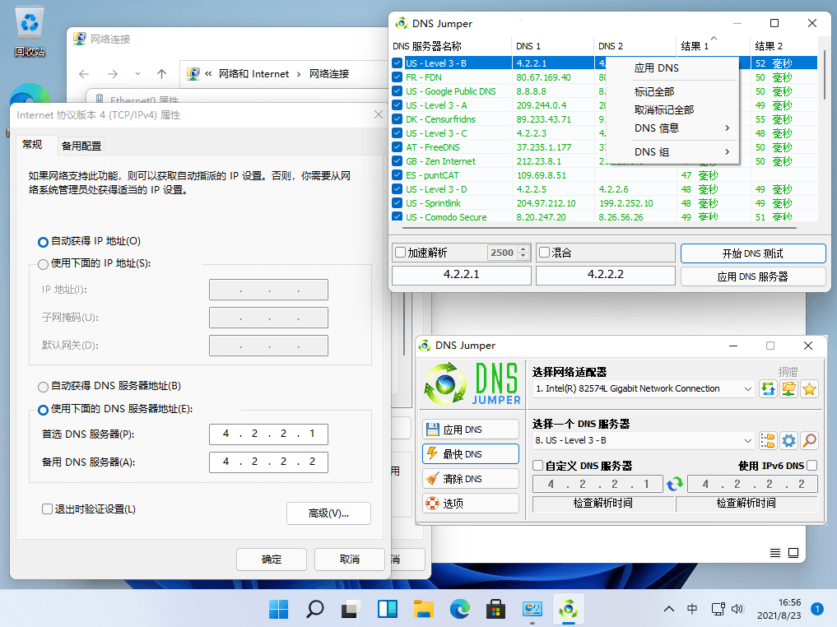Enable 自定义 DNS 服务器 checkbox
Screen dimensions: 837x627
point(538,466)
